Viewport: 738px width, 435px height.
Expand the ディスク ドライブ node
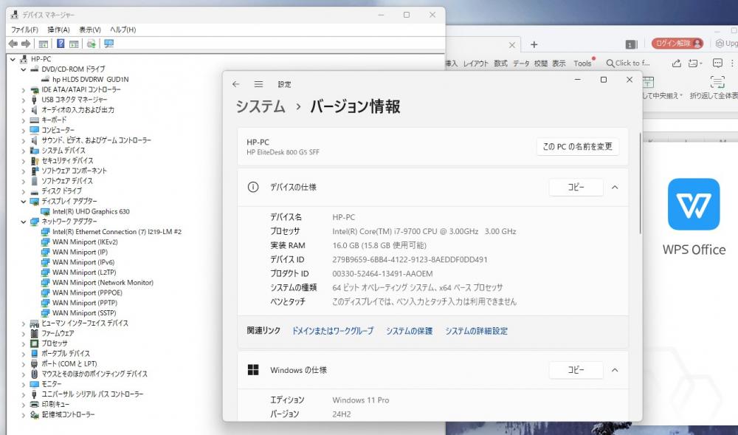(x=23, y=191)
